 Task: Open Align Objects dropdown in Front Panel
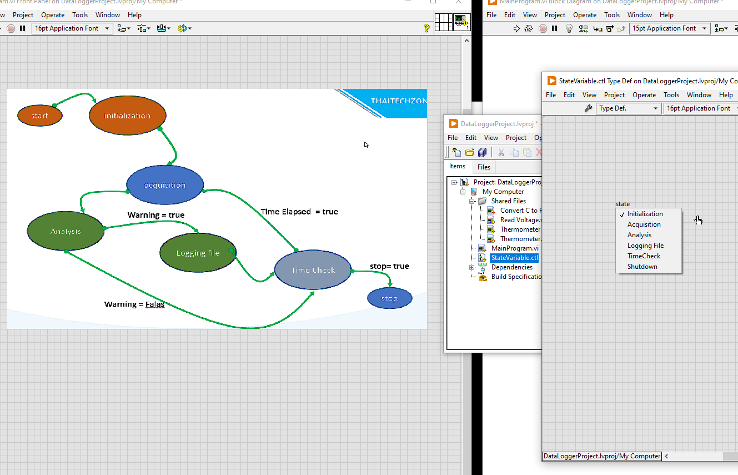(124, 28)
